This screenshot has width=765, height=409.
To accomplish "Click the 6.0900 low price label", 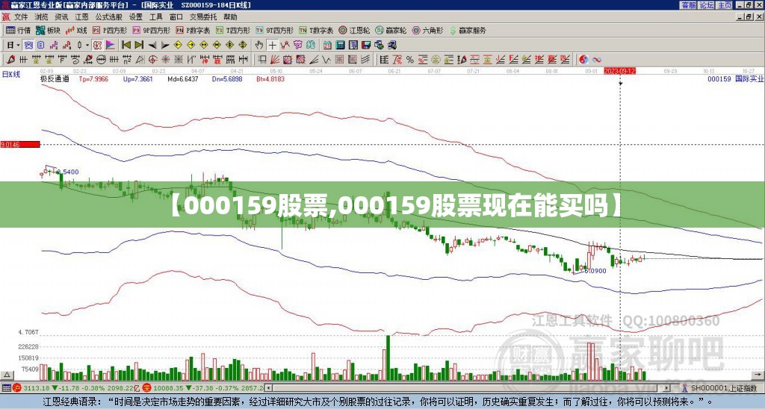I will [595, 271].
